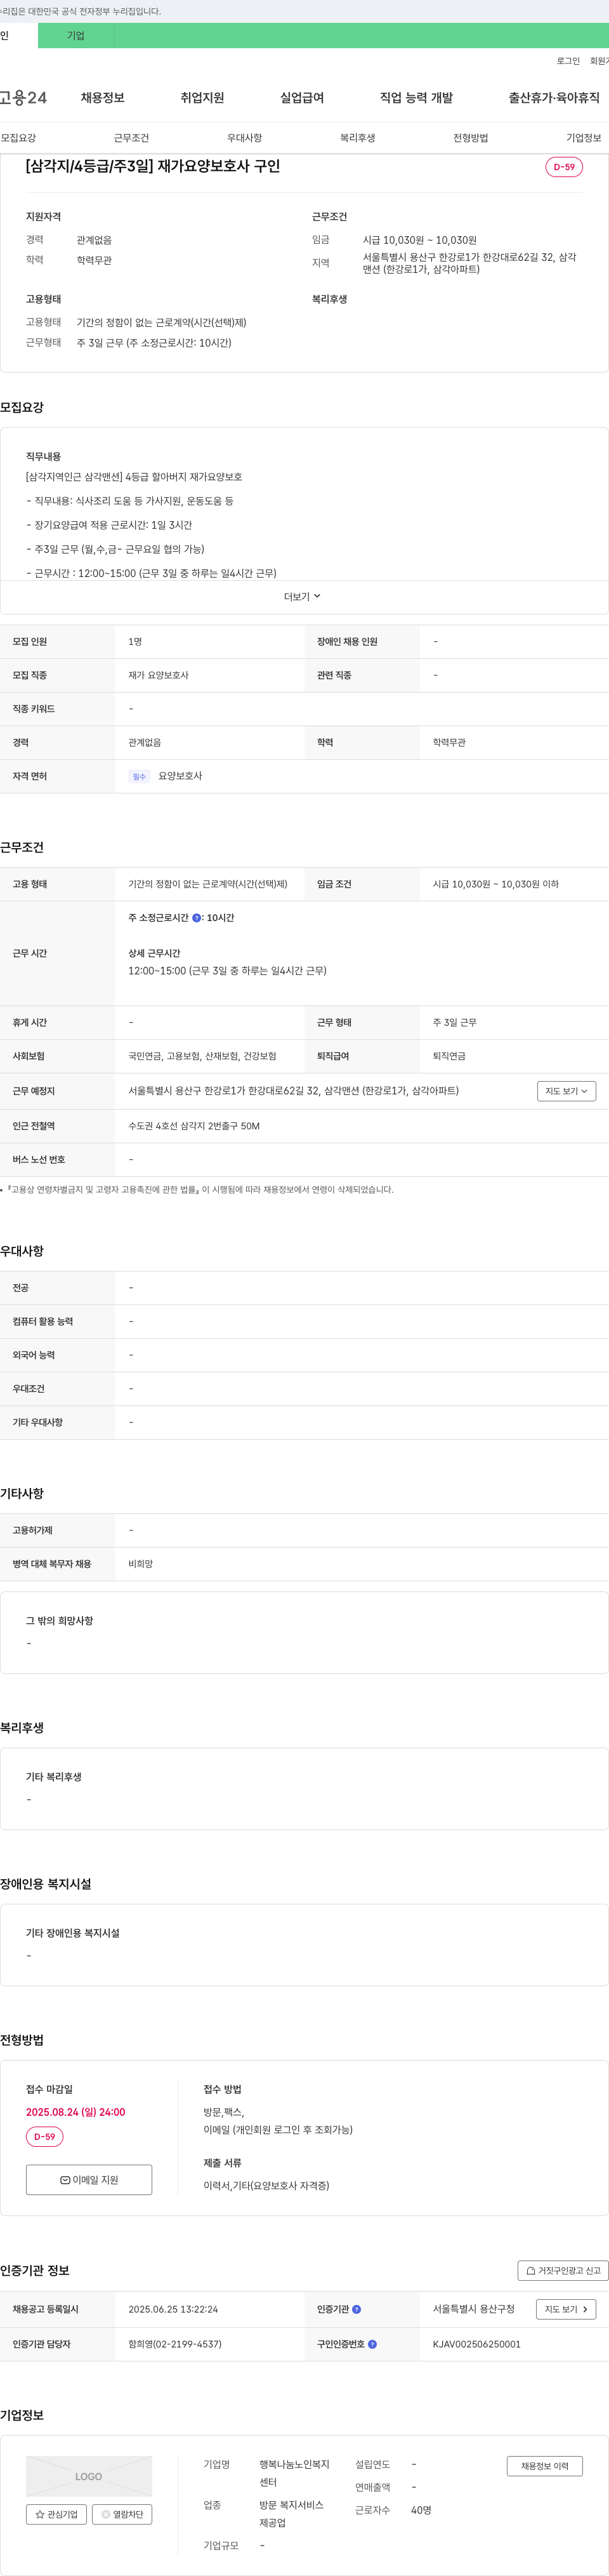The height and width of the screenshot is (2576, 609).
Task: Click the company name 행복나눔노인복지센터
Action: point(294,2473)
